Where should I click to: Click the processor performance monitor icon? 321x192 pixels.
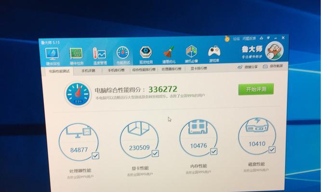click(79, 132)
